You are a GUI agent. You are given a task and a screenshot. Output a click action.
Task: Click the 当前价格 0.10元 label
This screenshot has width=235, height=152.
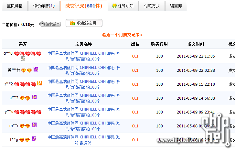coord(18,25)
